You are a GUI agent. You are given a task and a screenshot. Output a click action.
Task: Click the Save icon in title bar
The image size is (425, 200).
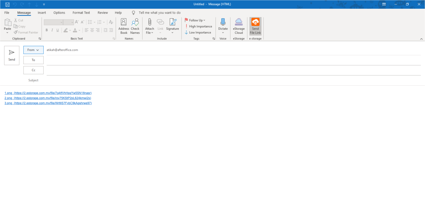[7, 4]
